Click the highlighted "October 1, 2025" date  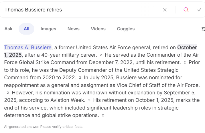click(187, 47)
